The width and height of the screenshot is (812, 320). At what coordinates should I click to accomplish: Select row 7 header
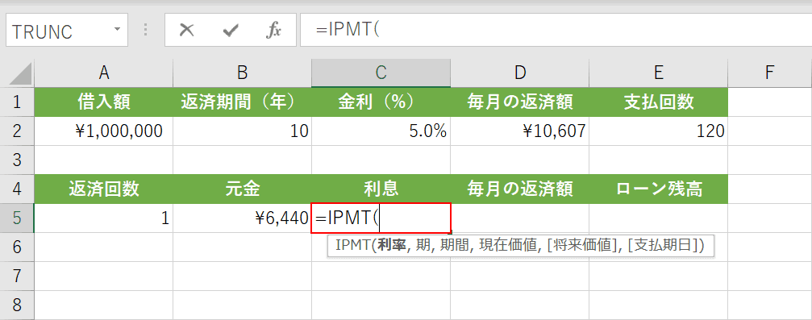[17, 276]
